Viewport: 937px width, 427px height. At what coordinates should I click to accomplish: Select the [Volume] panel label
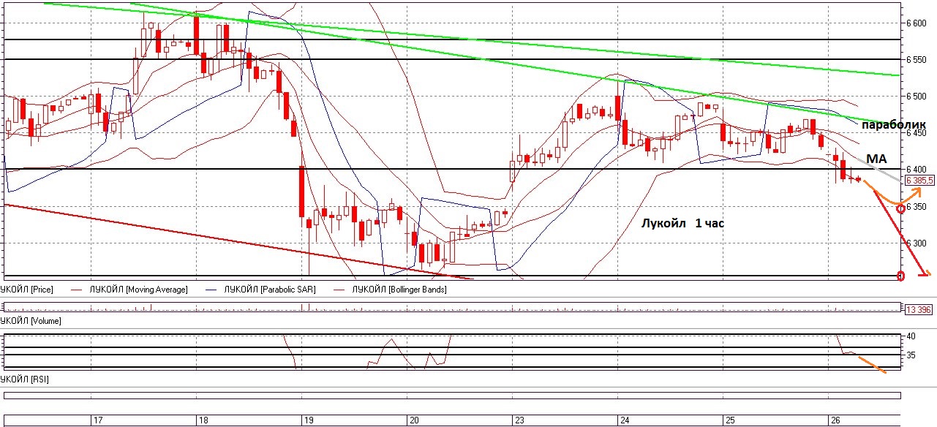[x=31, y=320]
